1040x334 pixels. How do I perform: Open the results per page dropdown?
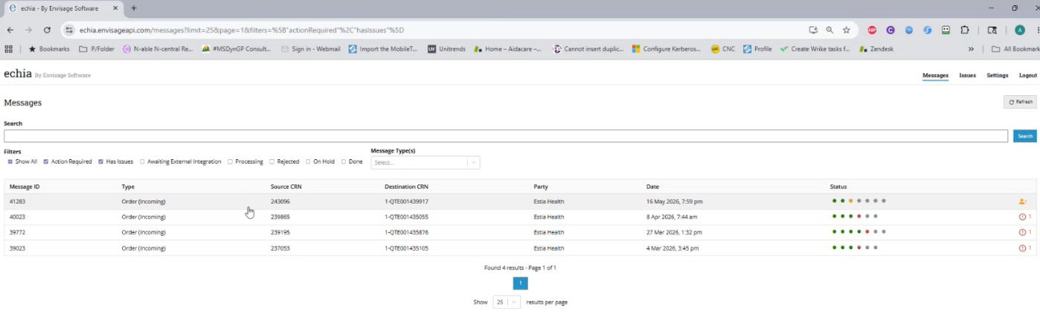pos(507,302)
